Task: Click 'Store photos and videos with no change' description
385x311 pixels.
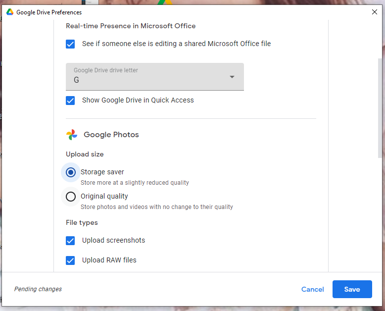Action: pyautogui.click(x=157, y=207)
